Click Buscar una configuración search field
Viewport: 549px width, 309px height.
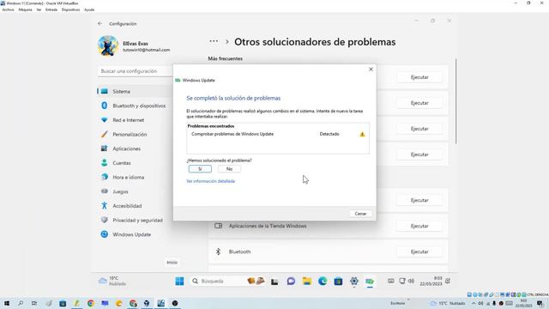[x=136, y=71]
